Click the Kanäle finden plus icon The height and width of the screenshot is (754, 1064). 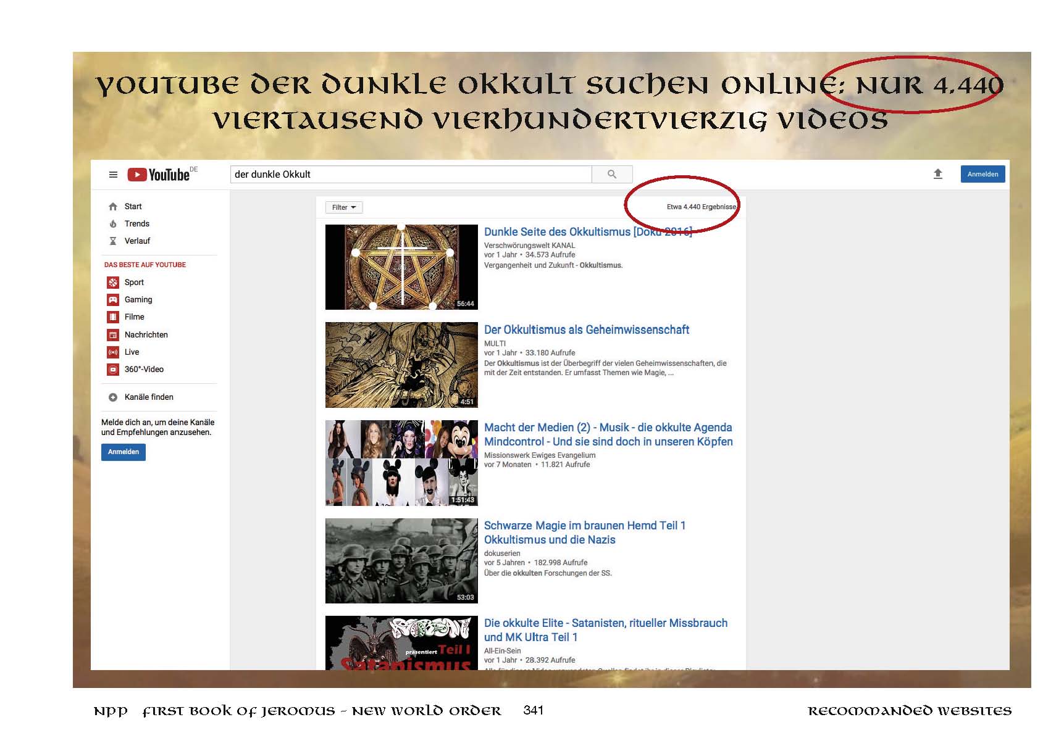point(113,397)
